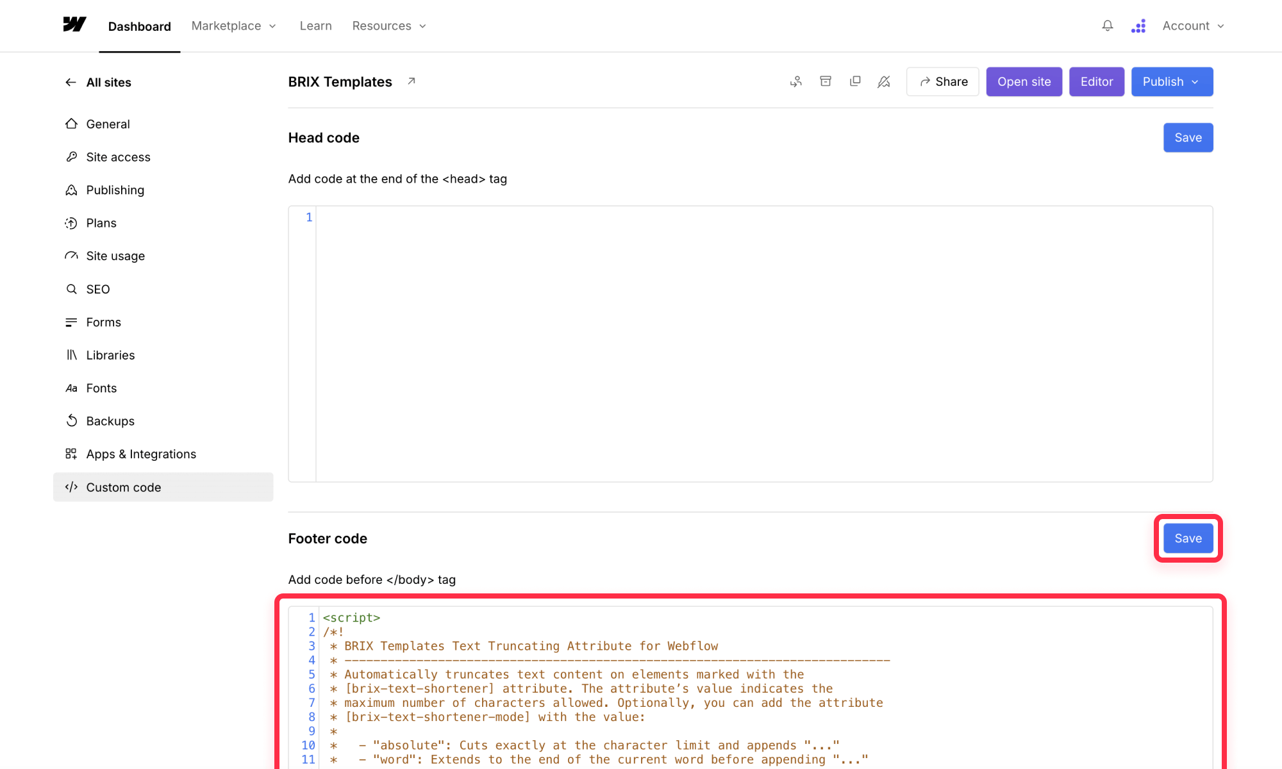Click the unpublish rocket icon

884,81
